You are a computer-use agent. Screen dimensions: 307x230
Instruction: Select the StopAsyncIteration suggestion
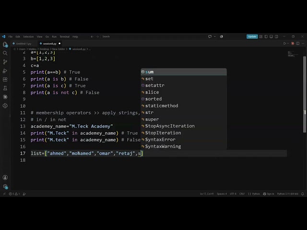point(184,126)
